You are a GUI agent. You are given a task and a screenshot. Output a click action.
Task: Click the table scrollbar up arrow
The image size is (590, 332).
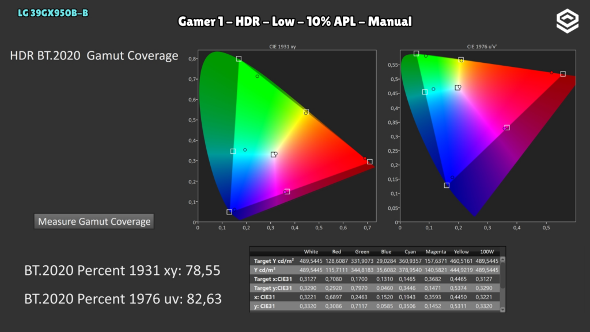coord(502,260)
